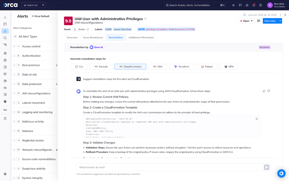
Task: Click the Network misconfigurations category
Action: (38, 150)
